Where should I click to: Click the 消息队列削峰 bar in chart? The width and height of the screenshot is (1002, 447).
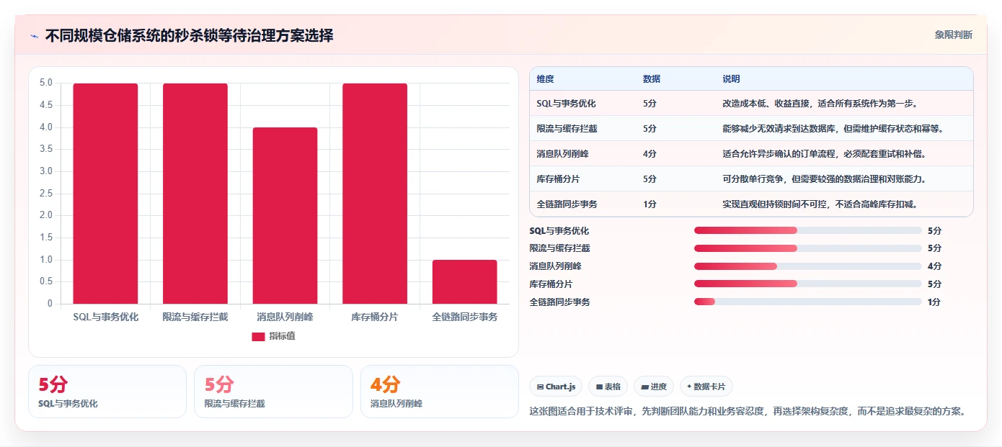(x=285, y=215)
